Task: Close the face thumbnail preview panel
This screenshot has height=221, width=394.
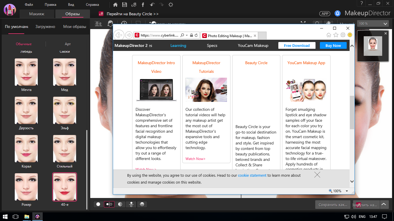Action: (386, 33)
